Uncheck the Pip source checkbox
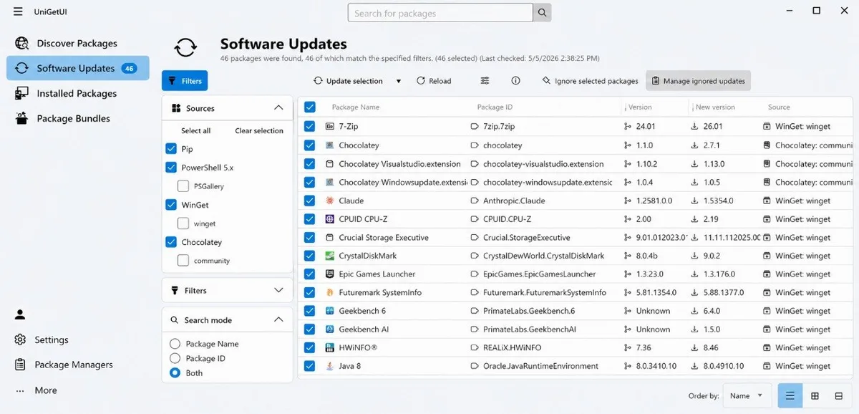Viewport: 859px width, 414px height. pyautogui.click(x=171, y=149)
